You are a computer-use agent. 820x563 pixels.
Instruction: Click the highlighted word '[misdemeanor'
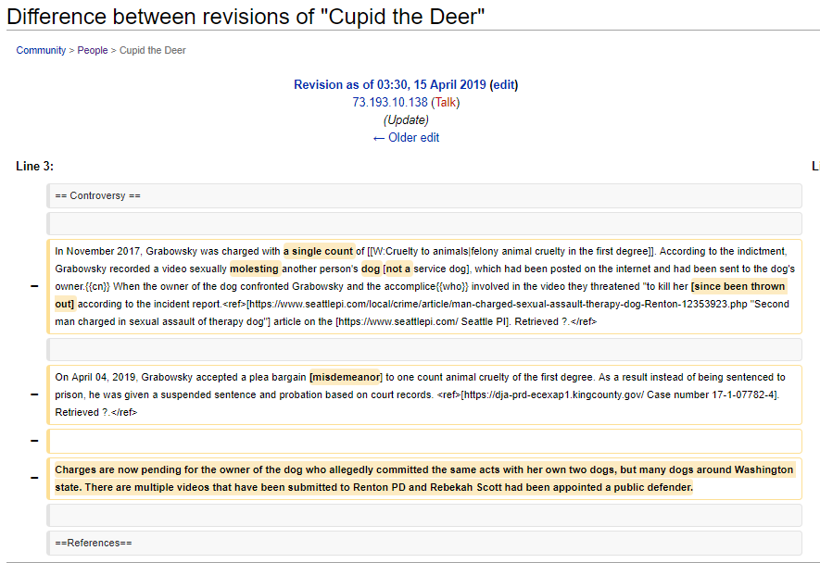tap(345, 377)
